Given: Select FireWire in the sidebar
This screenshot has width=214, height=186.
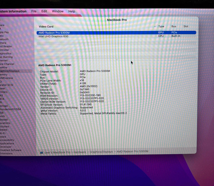Looking at the screenshot, I should click(x=4, y=68).
